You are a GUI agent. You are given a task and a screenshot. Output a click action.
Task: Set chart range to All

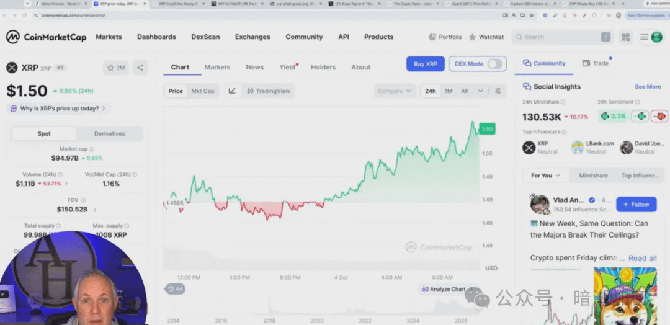coord(465,91)
